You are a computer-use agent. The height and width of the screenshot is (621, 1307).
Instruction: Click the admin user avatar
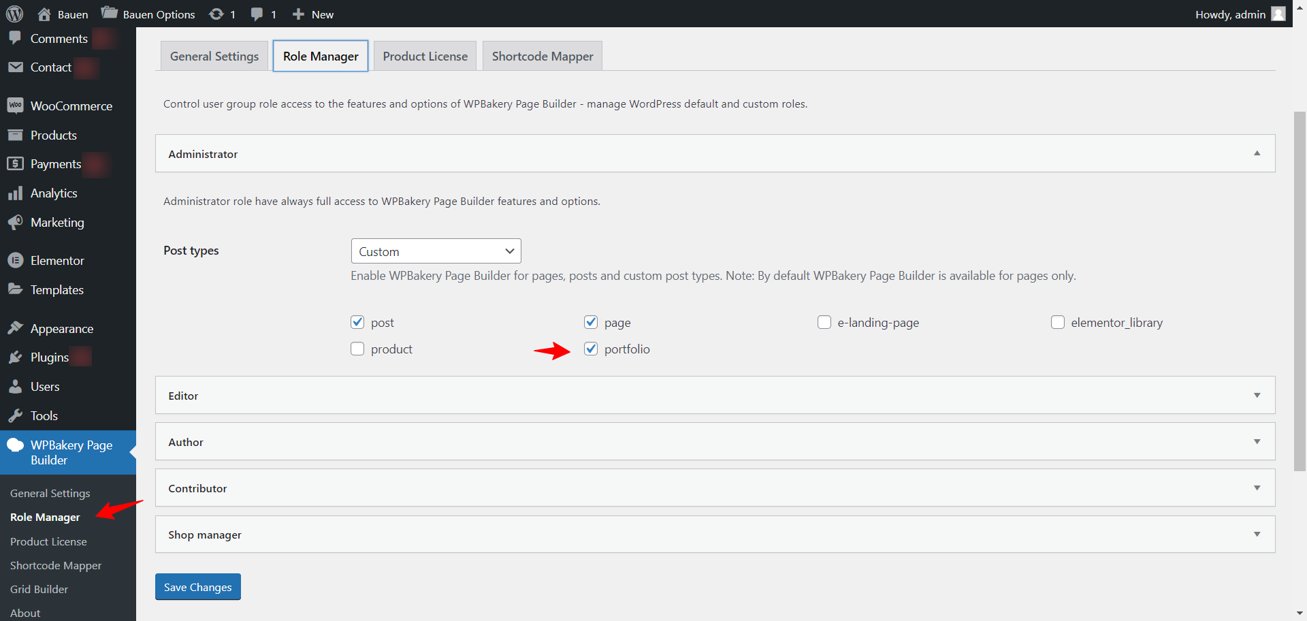click(1278, 14)
